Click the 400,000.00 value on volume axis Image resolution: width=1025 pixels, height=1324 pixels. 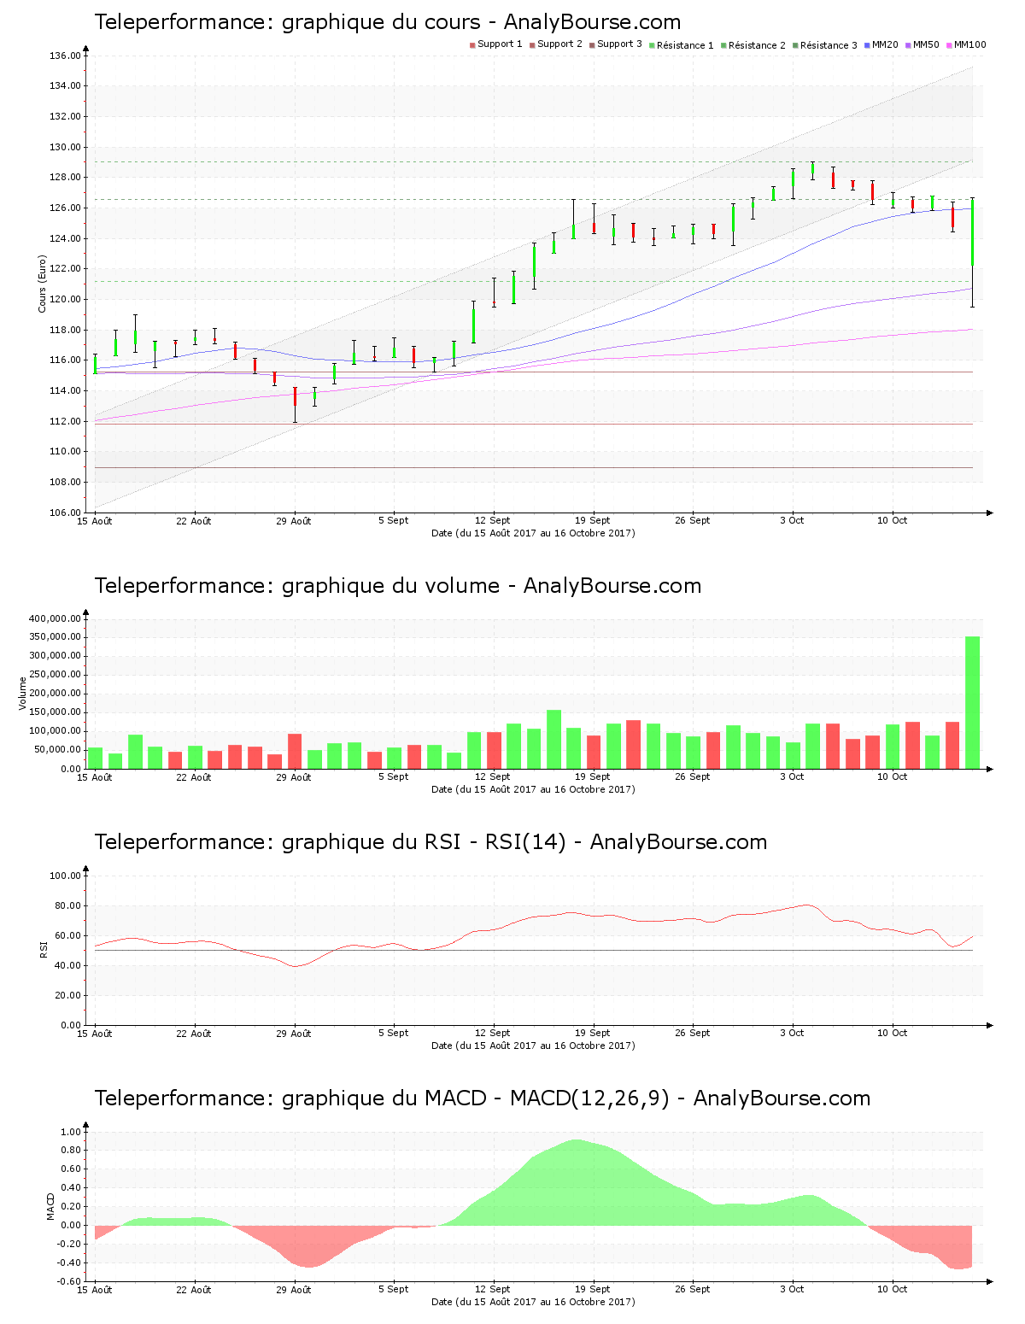[55, 618]
